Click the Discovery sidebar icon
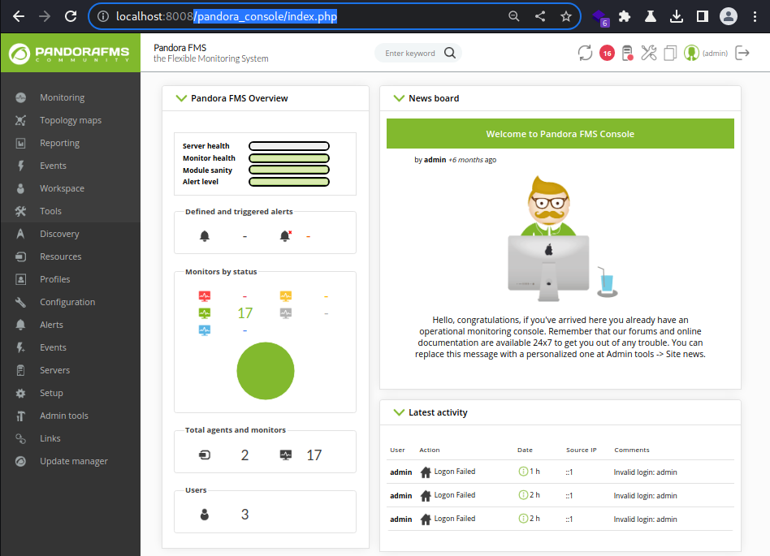The height and width of the screenshot is (556, 770). (20, 234)
